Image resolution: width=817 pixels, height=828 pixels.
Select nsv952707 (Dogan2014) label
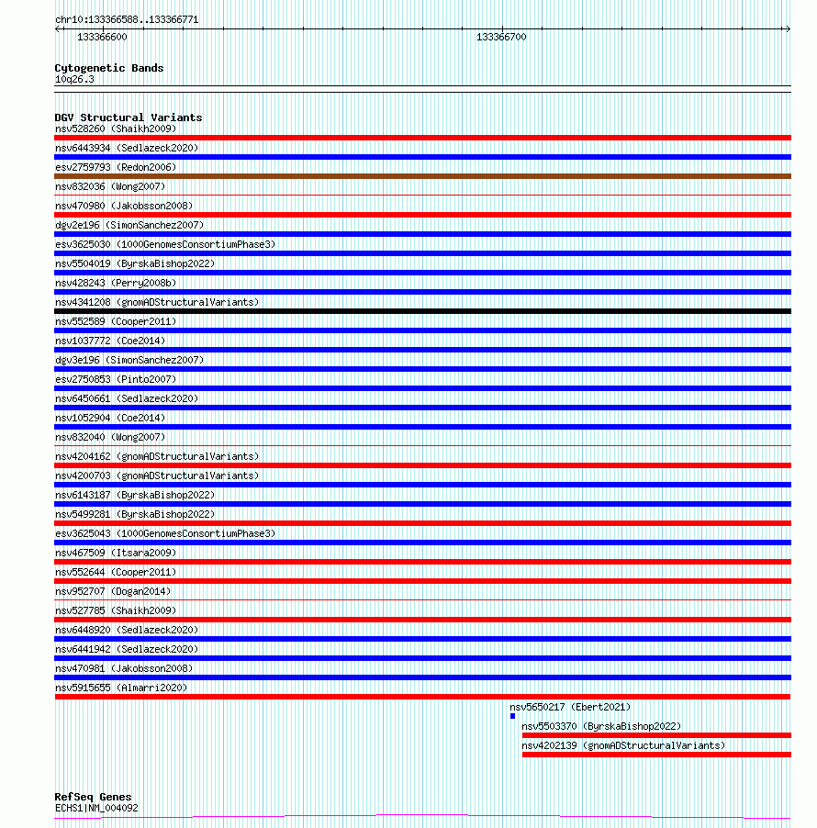(x=113, y=591)
